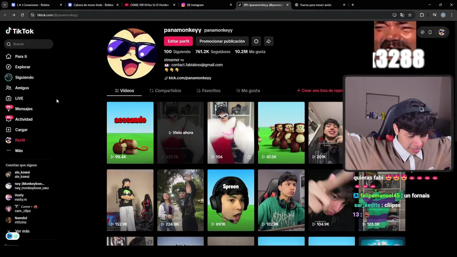Open media controls icon in Chrome toolbar
Viewport: 457px width, 257px height.
pos(435,15)
